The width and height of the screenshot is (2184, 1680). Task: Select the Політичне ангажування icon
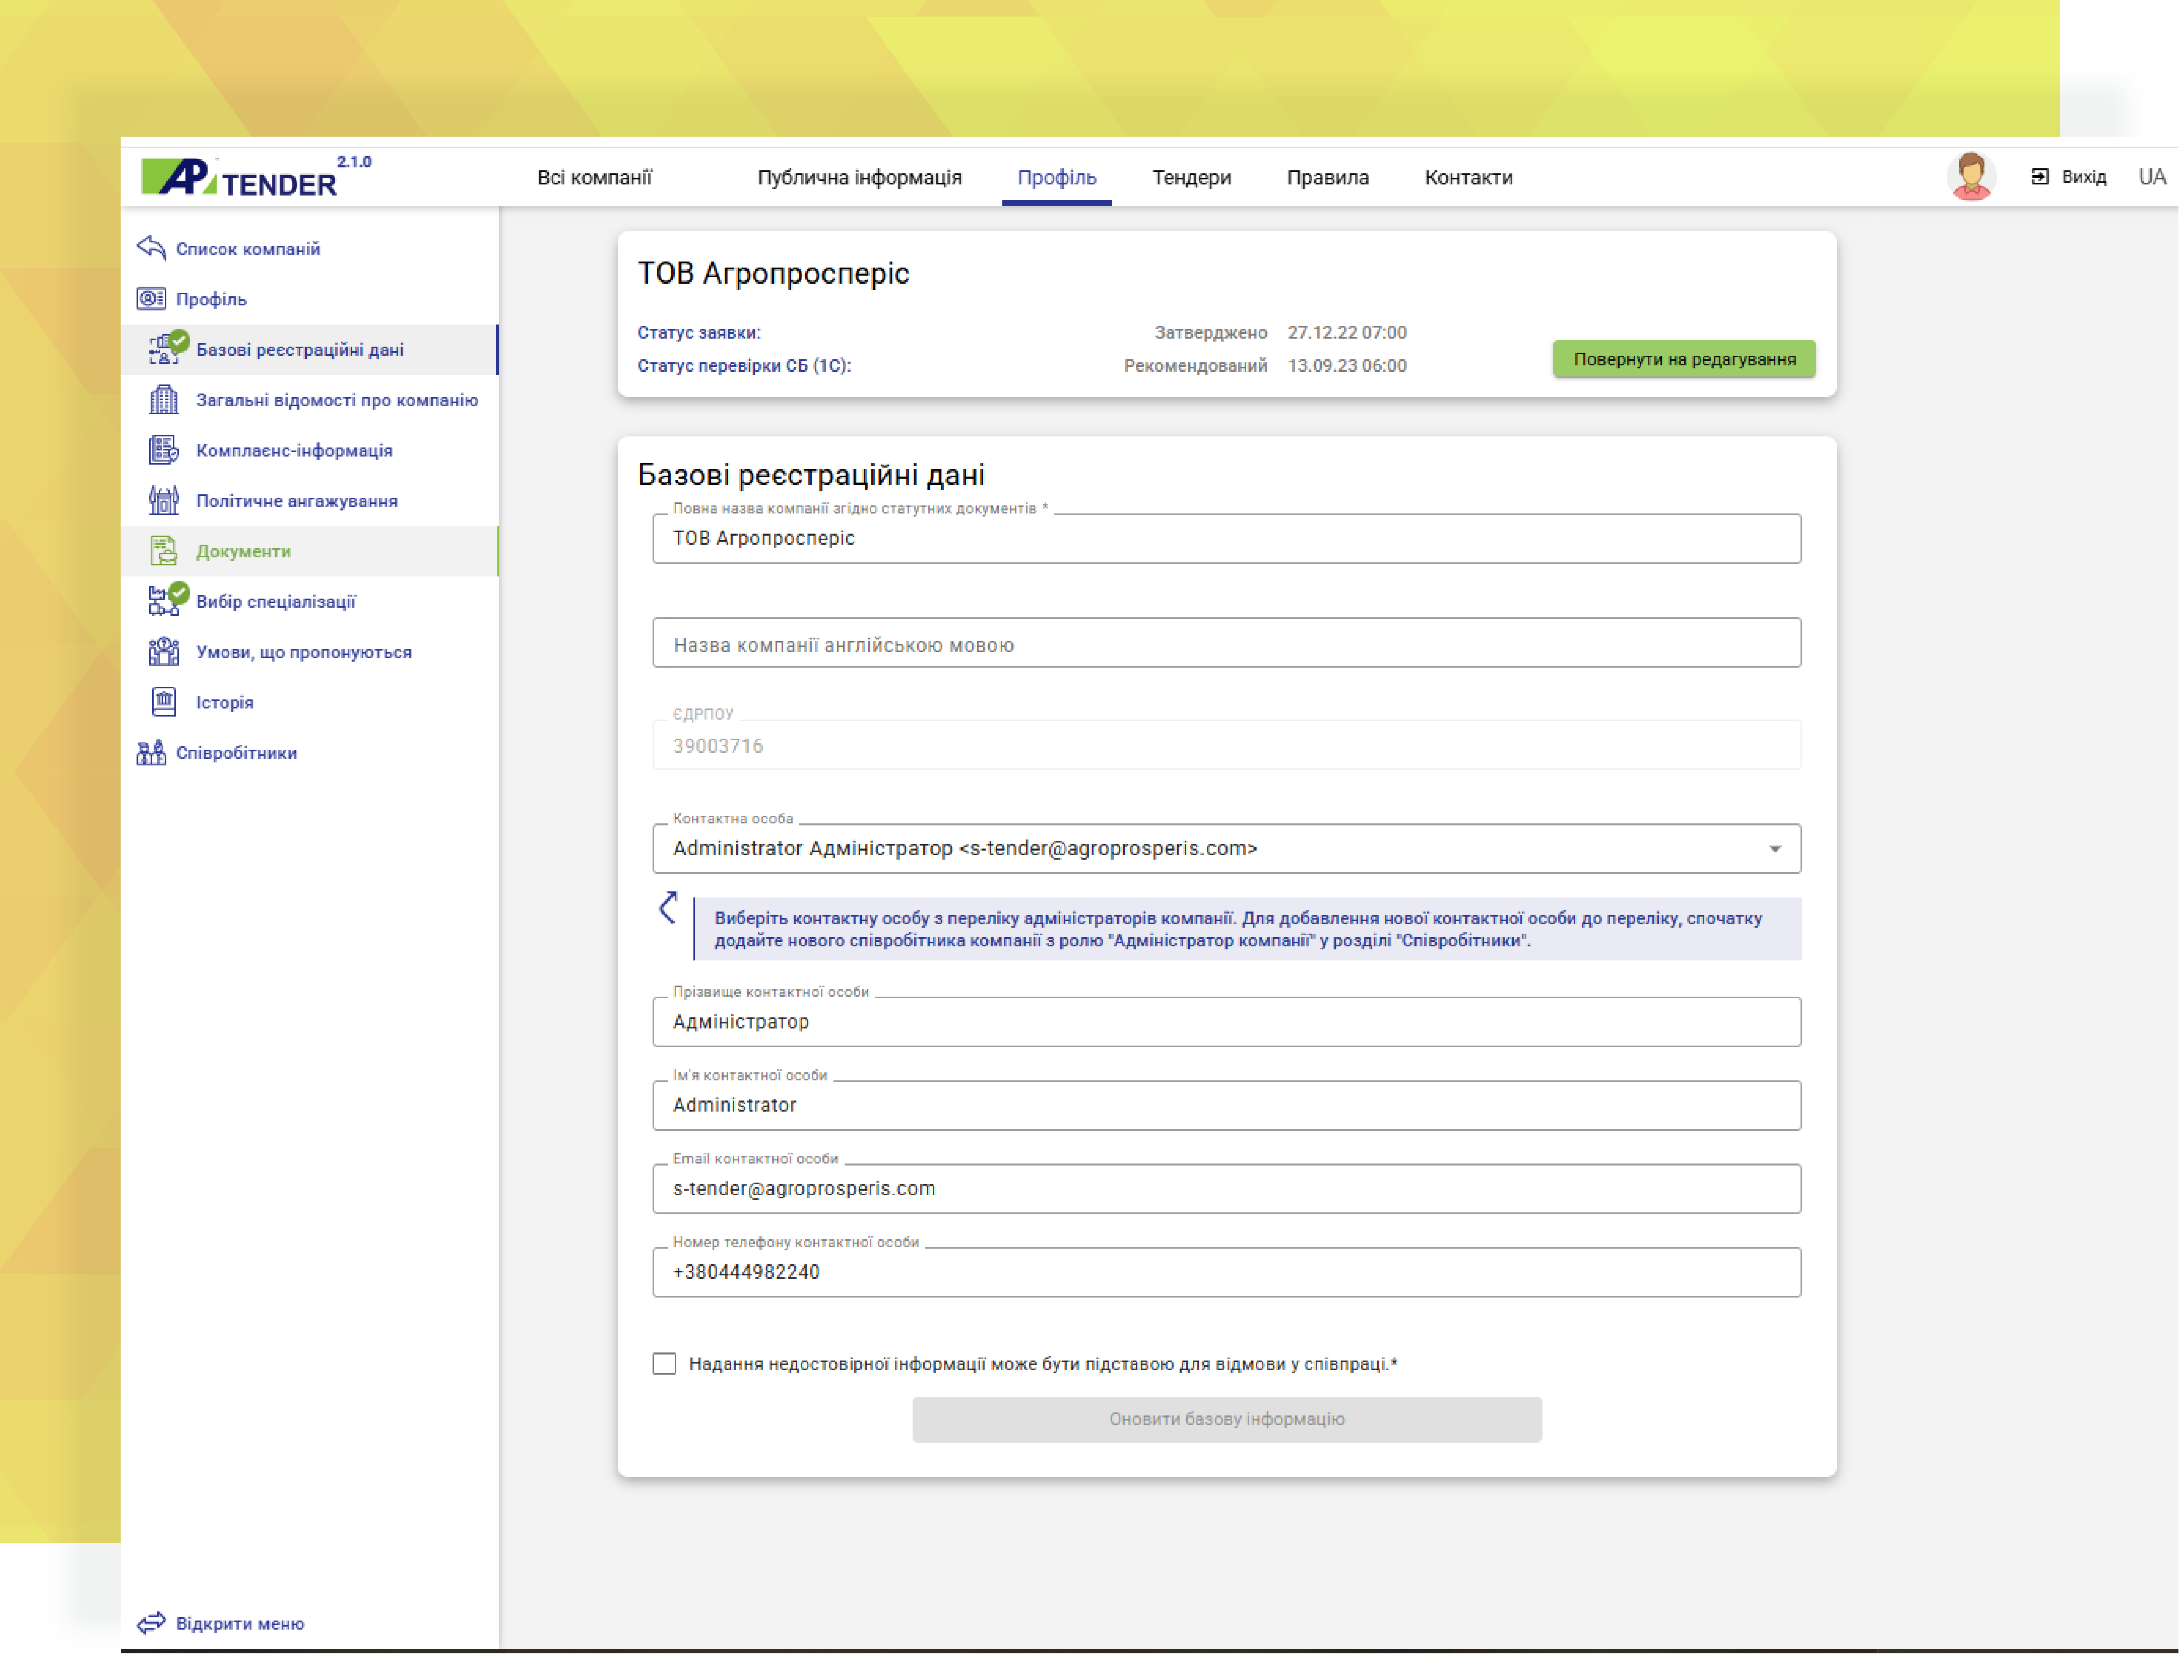(x=163, y=501)
